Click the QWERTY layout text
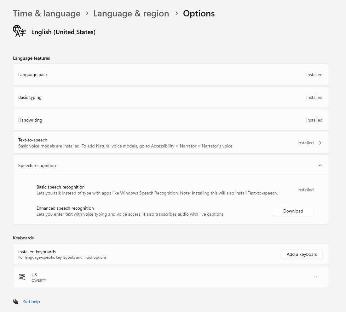 (x=39, y=280)
